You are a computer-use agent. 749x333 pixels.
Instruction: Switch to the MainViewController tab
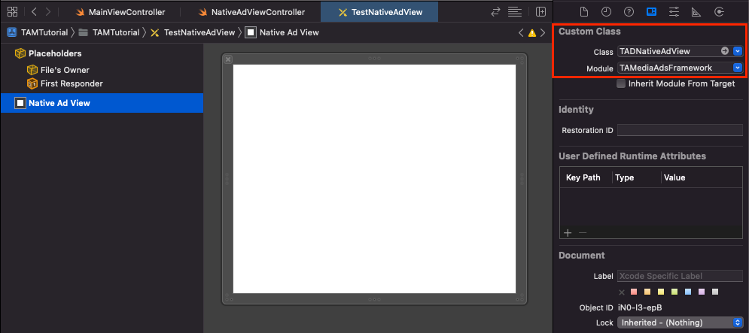120,12
